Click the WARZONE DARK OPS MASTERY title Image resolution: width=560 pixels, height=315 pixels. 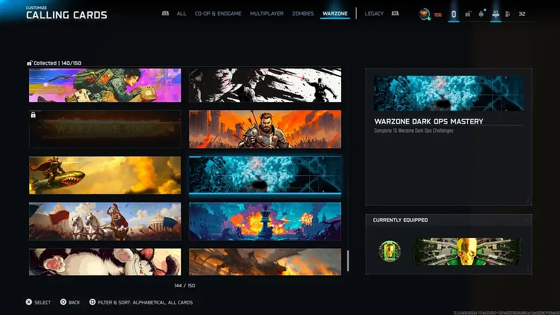(x=429, y=122)
